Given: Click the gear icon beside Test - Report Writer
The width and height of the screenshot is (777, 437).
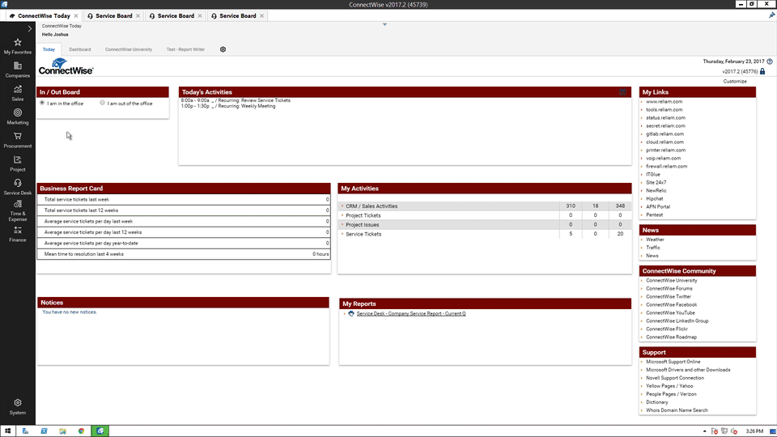Looking at the screenshot, I should 223,49.
